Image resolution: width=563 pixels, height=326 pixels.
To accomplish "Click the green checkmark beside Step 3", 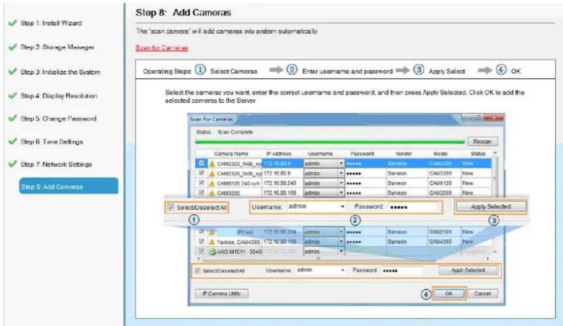I will [12, 72].
